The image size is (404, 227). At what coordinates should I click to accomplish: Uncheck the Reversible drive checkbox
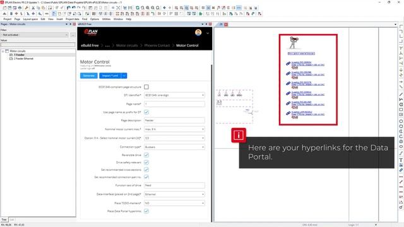(x=146, y=155)
